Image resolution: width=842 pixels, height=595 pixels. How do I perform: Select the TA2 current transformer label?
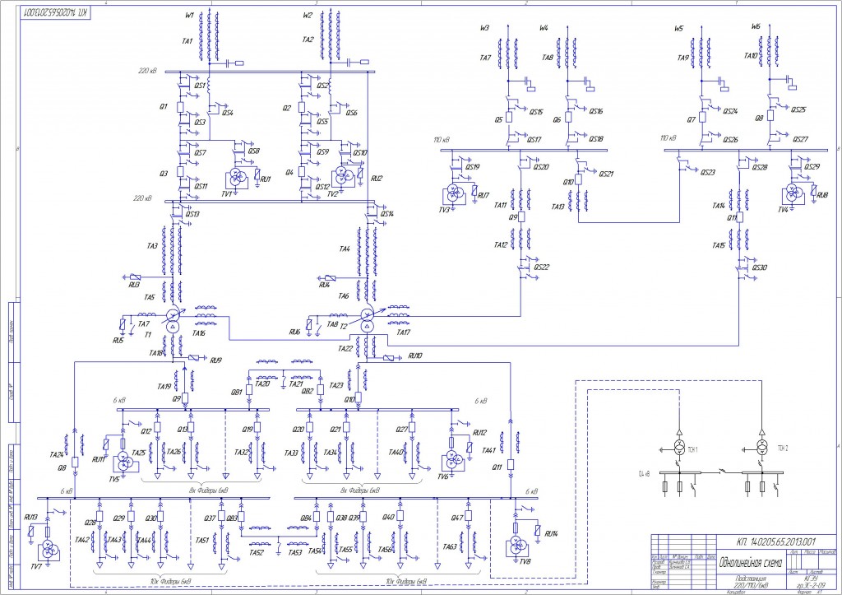[308, 40]
